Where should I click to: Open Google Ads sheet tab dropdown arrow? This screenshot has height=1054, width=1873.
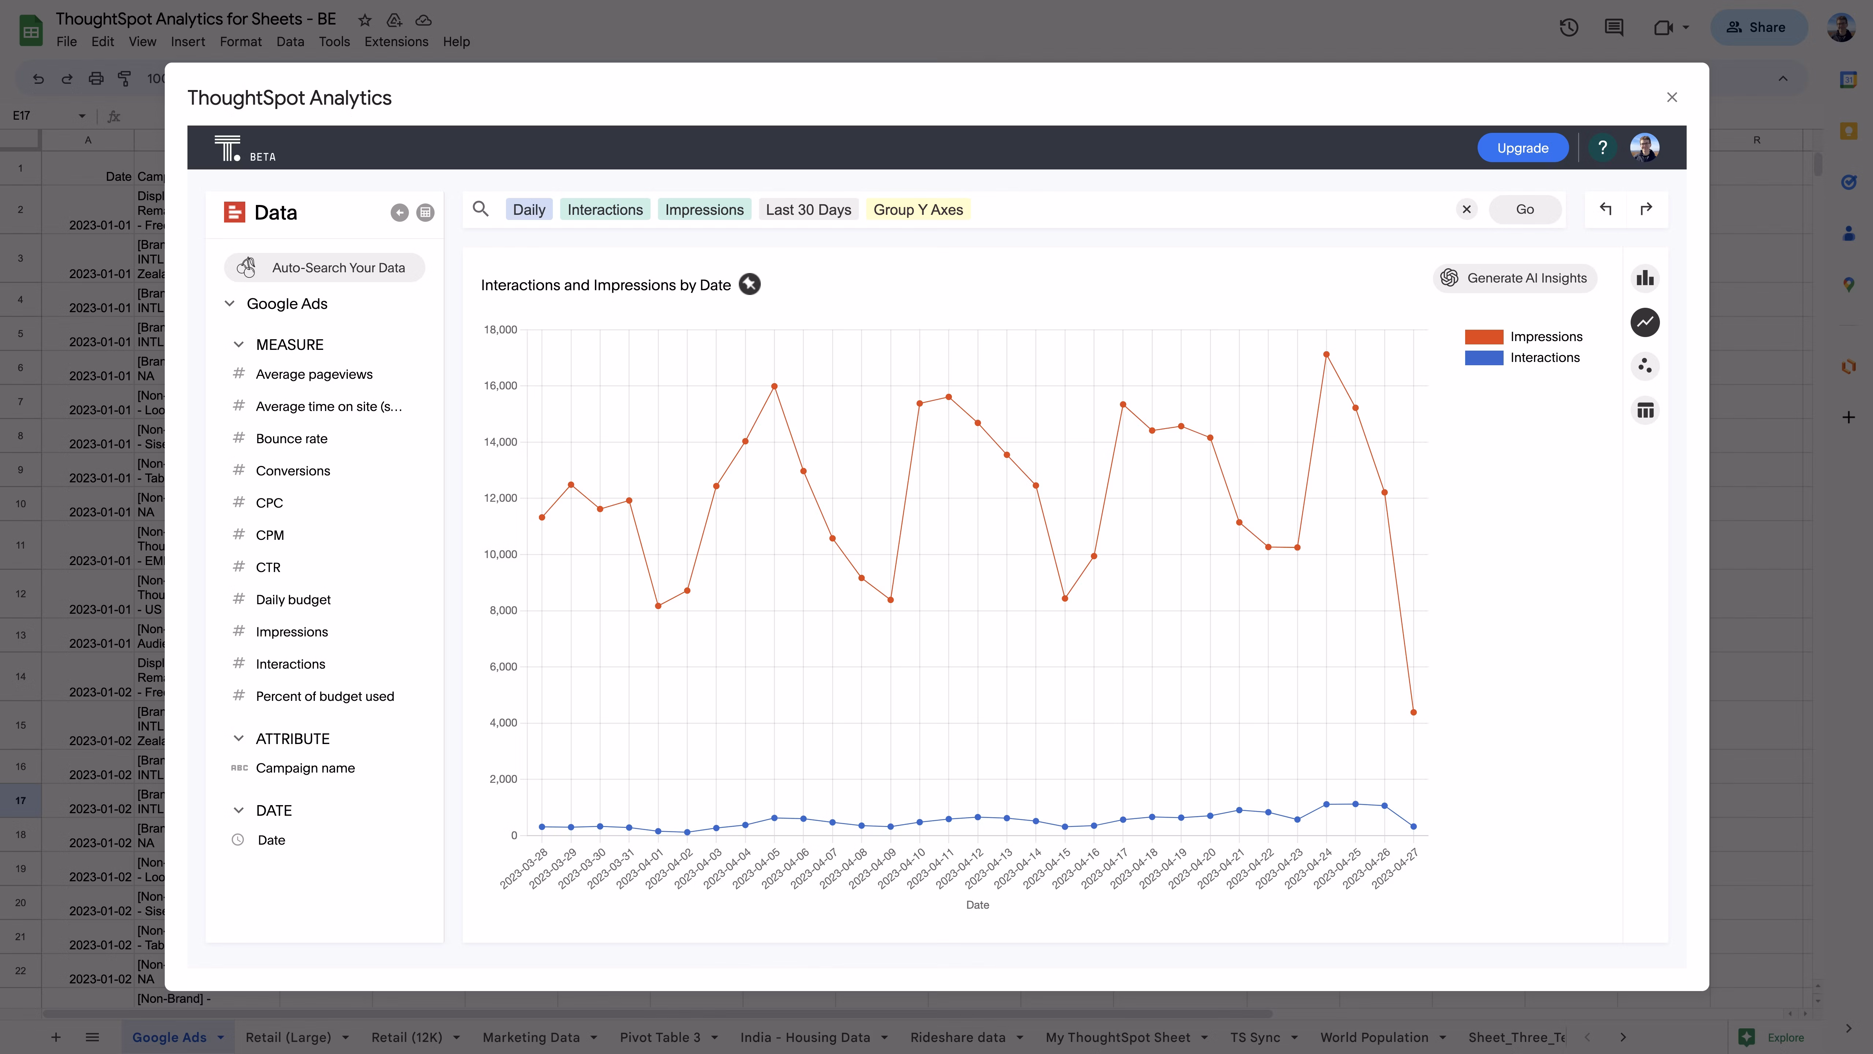pyautogui.click(x=221, y=1037)
